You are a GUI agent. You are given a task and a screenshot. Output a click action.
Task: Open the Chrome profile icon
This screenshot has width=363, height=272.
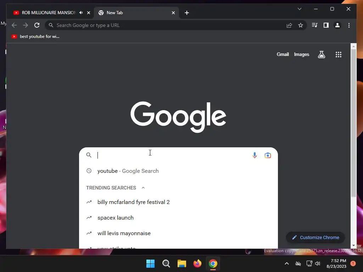(x=337, y=25)
